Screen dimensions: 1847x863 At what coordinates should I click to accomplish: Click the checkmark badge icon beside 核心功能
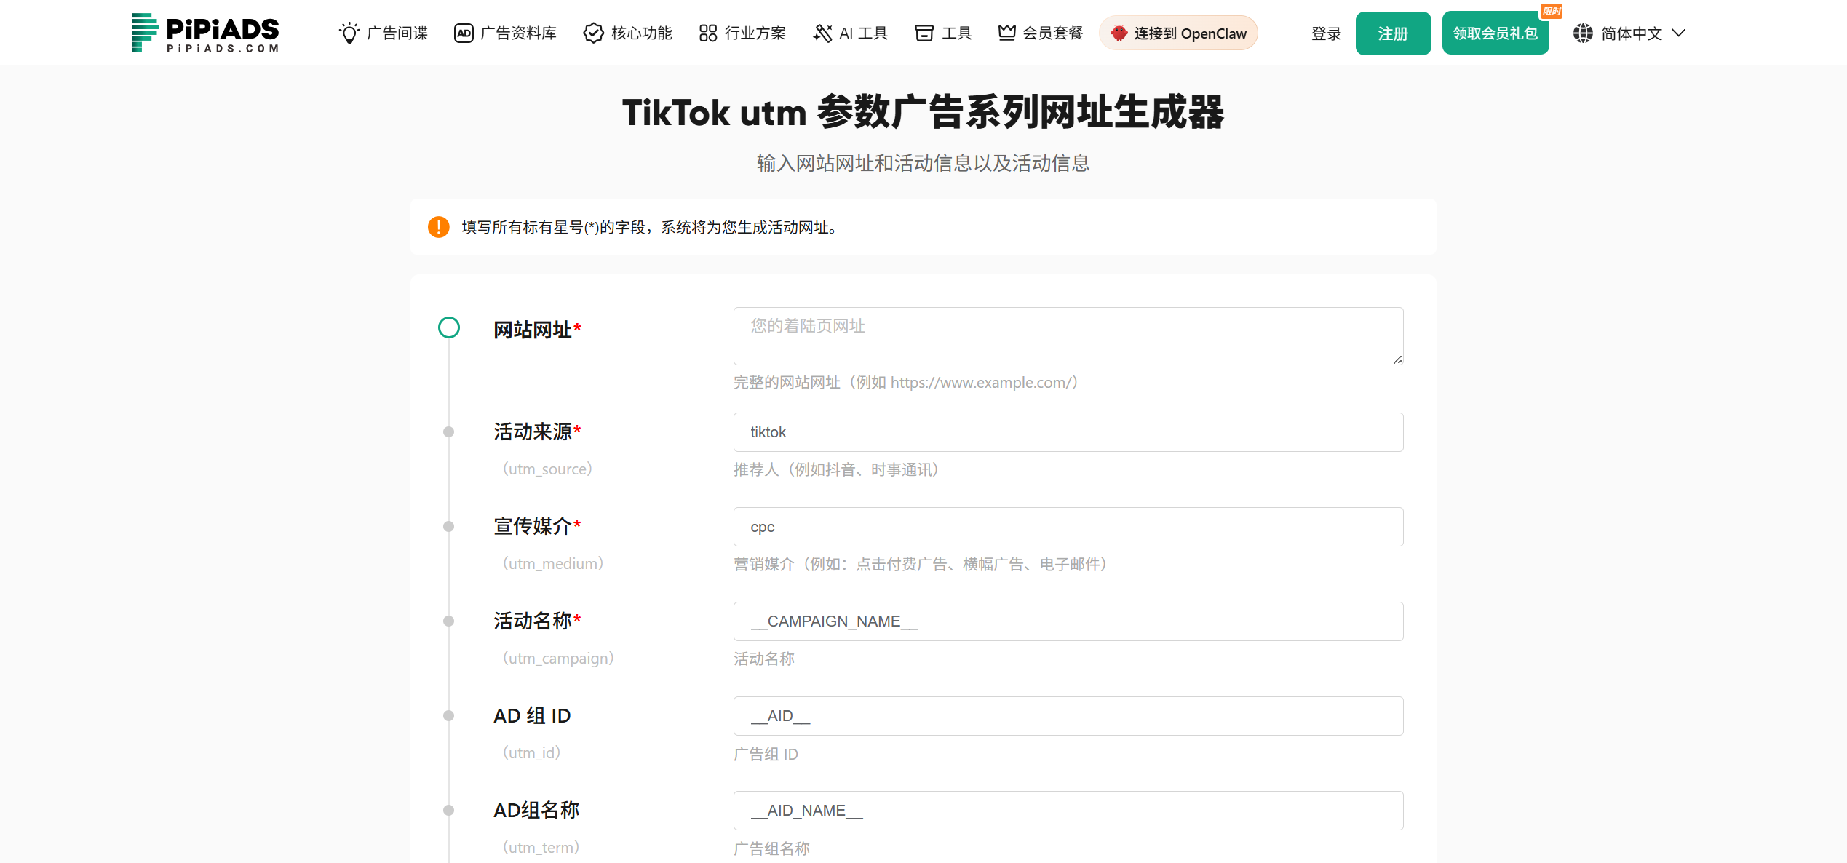tap(594, 33)
